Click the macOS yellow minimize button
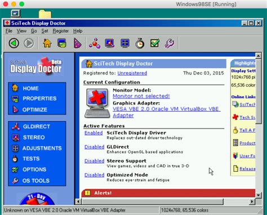This screenshot has width=267, height=215. tap(14, 4)
